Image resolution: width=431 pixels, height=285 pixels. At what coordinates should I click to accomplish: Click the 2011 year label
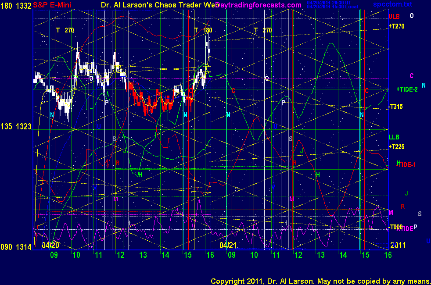tap(398, 245)
